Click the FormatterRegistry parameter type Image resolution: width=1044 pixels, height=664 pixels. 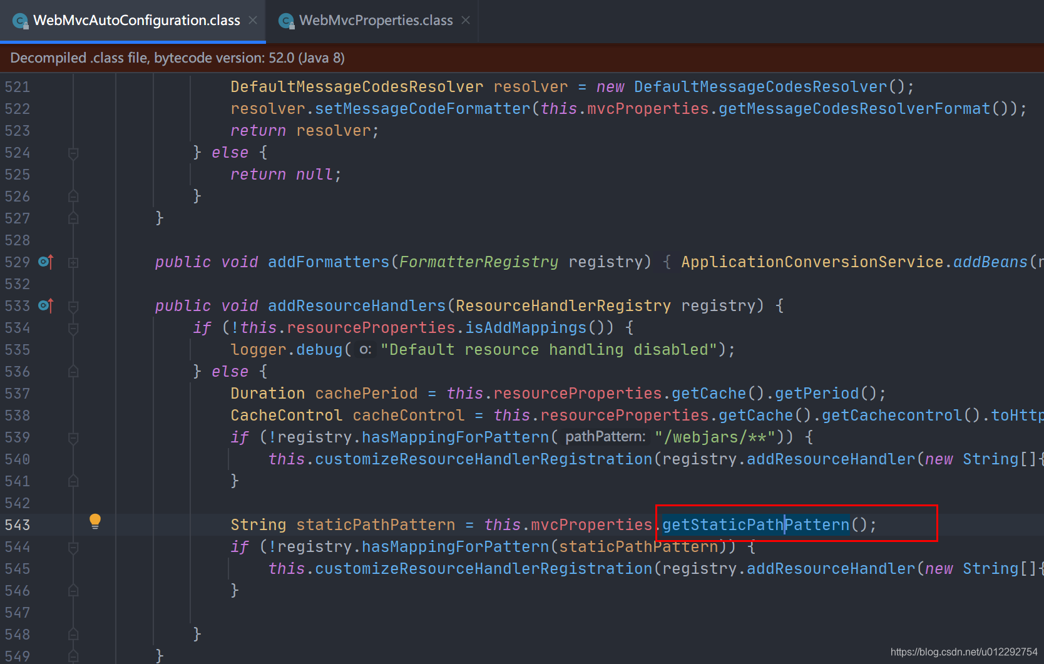(479, 262)
